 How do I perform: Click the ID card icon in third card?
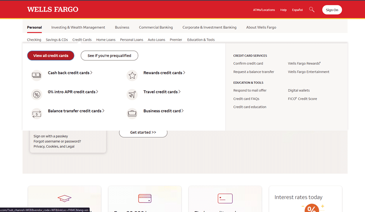225,198
